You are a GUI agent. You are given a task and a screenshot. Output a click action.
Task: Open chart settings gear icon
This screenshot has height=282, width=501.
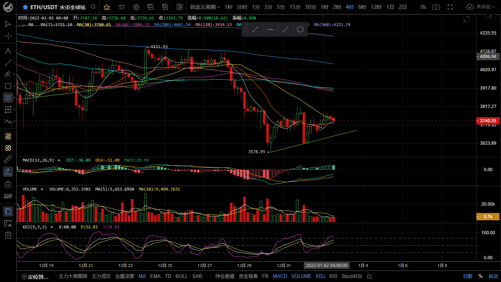coord(136,7)
